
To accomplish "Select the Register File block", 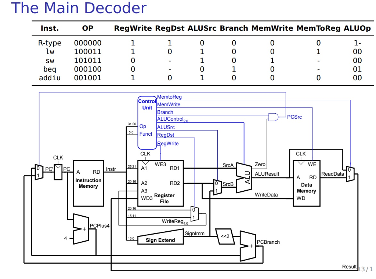I will (x=160, y=183).
